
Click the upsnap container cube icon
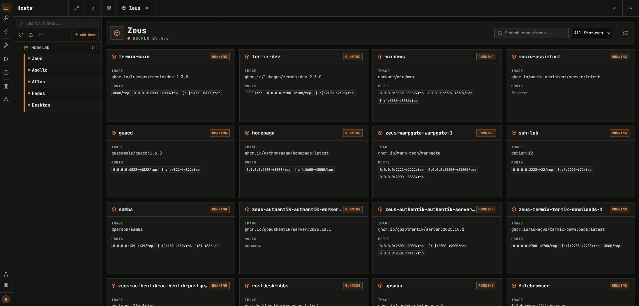point(380,286)
